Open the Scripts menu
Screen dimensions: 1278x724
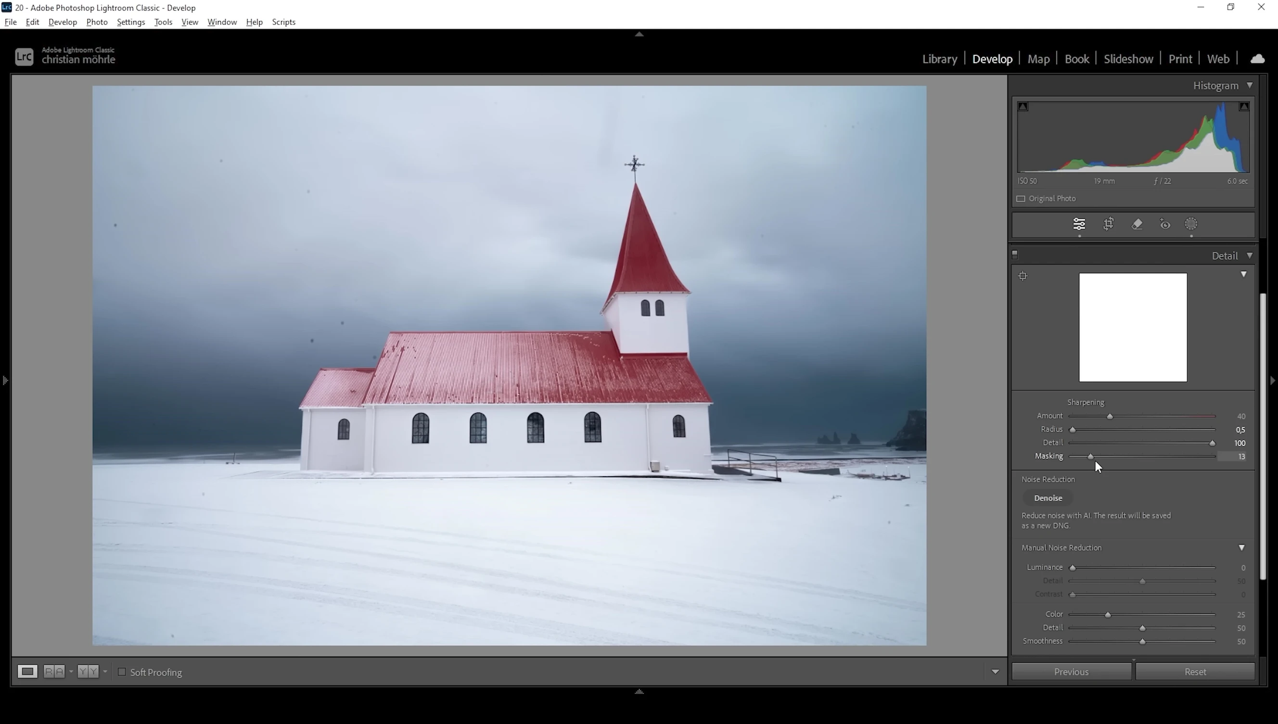pos(283,22)
